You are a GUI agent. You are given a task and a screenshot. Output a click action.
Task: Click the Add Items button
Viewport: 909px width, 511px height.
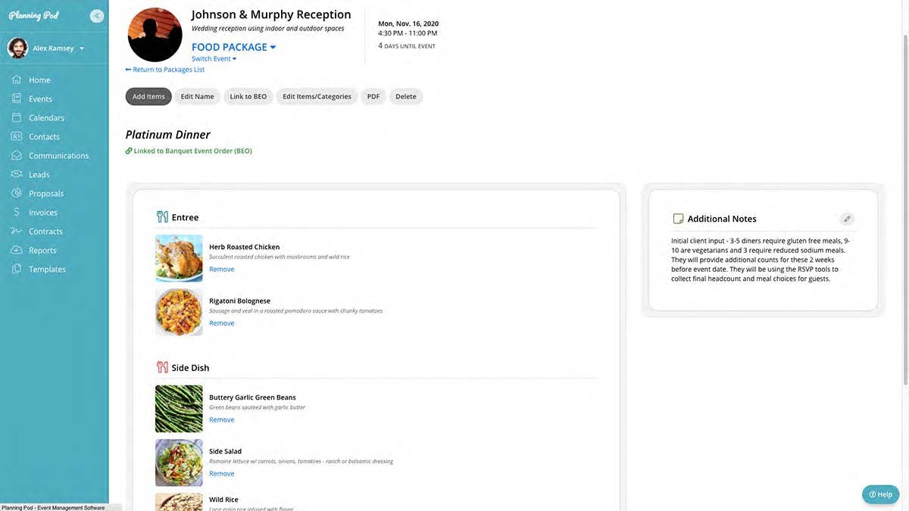coord(148,96)
